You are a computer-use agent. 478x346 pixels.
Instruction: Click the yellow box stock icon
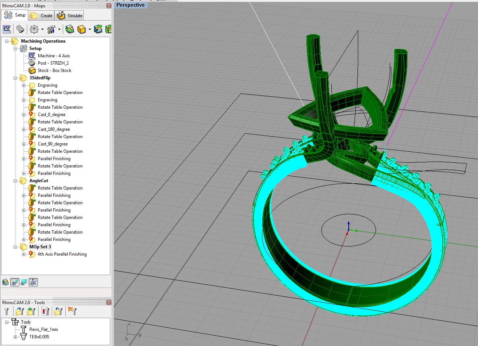(82, 29)
